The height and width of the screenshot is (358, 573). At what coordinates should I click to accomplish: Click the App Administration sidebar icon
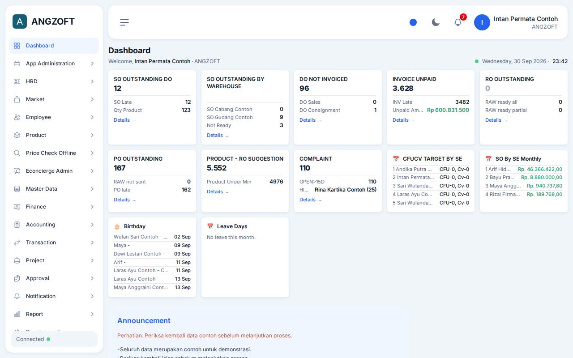point(17,64)
